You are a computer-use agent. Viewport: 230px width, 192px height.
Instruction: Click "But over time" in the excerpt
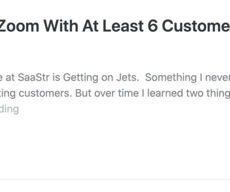click(106, 93)
